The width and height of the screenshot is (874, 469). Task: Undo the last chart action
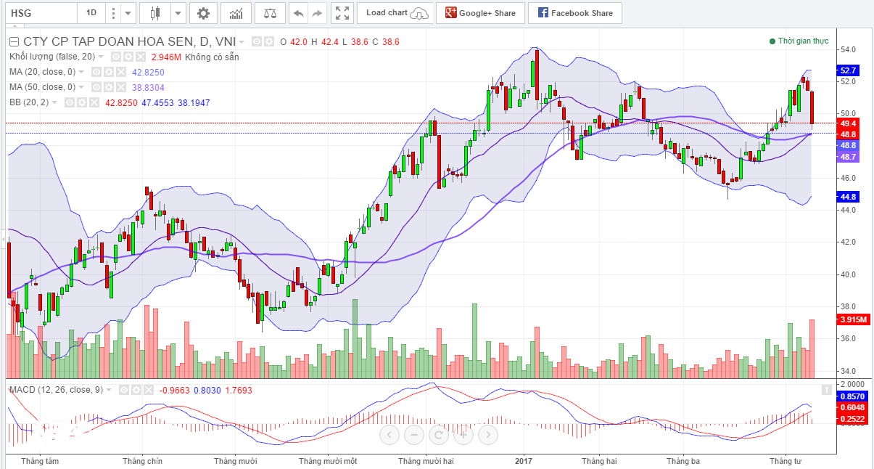pos(297,13)
